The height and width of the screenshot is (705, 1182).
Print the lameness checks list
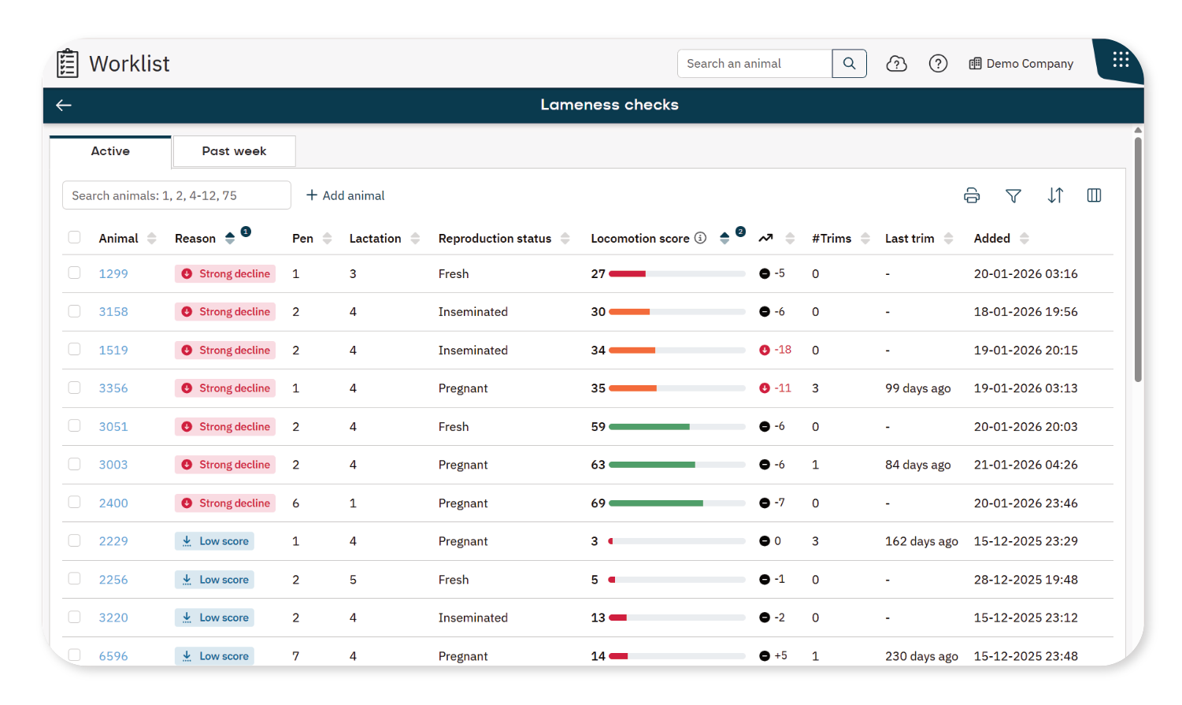972,196
